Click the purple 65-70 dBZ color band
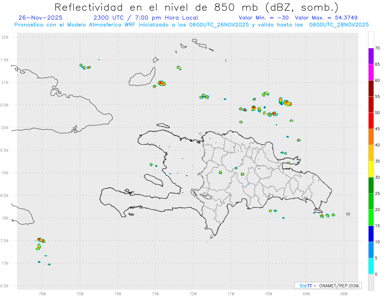386x298 pixels. tap(371, 56)
